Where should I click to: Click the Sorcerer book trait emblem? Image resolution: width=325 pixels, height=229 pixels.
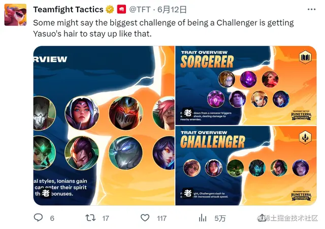305,57
